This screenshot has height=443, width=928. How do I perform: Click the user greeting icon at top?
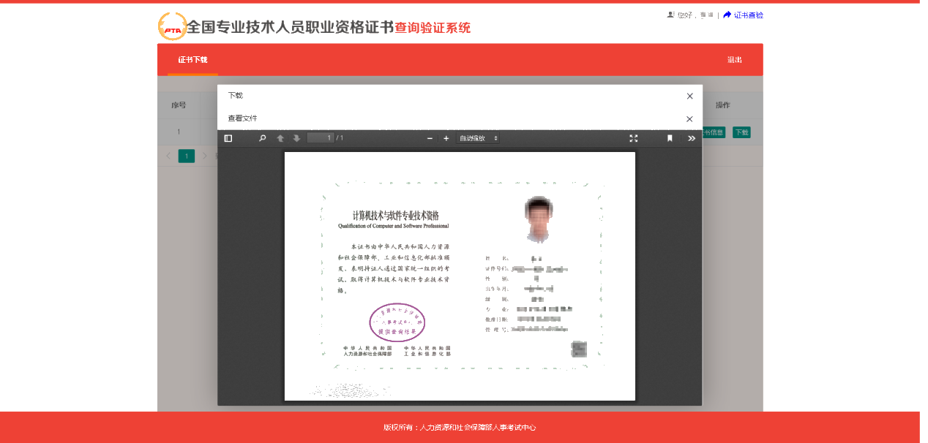(x=670, y=15)
